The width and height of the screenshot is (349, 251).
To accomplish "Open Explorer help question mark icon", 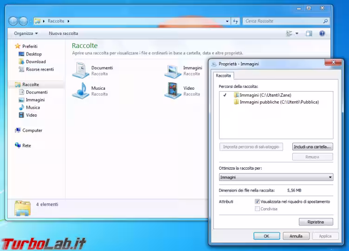I will click(322, 33).
